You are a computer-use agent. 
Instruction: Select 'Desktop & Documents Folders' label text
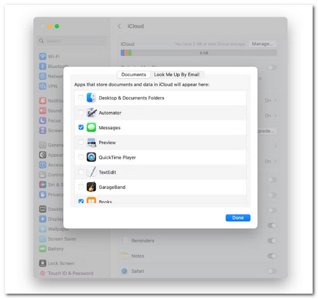coord(131,98)
